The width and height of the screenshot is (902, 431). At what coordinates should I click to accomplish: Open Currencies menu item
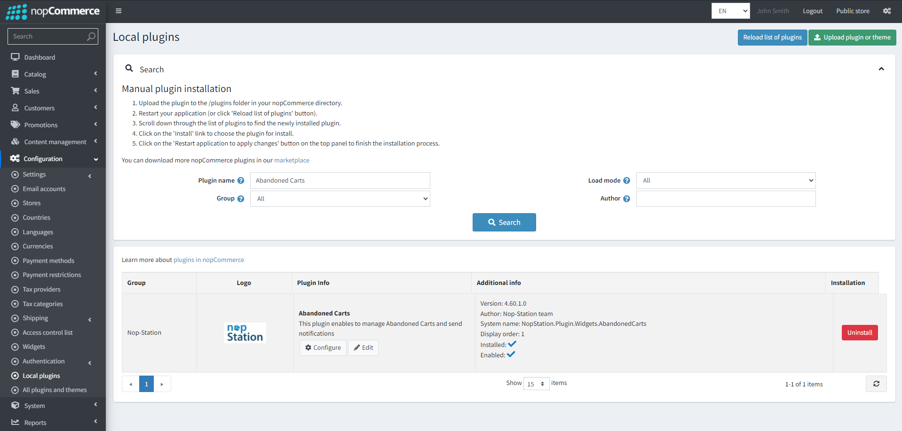38,246
